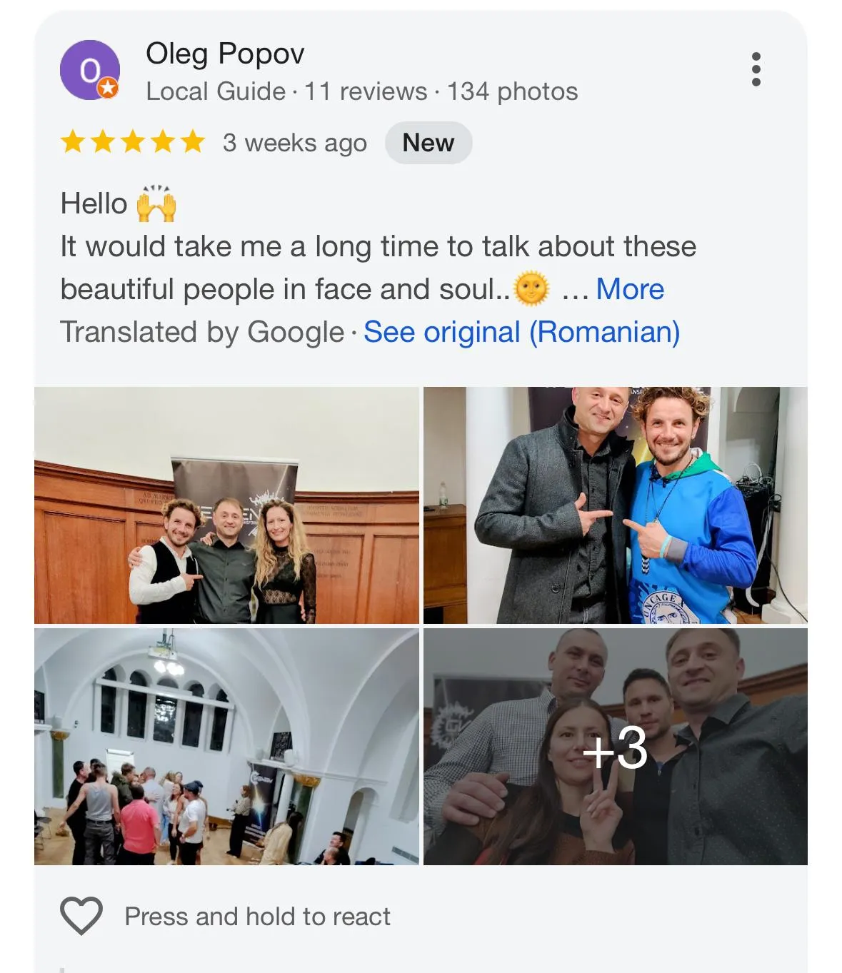Expand review text with More
The image size is (842, 973).
pyautogui.click(x=630, y=289)
